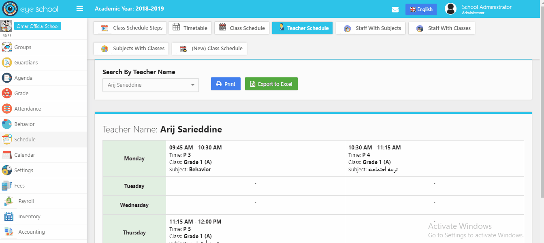This screenshot has width=544, height=243.
Task: Click the Monday row header
Action: [x=134, y=158]
